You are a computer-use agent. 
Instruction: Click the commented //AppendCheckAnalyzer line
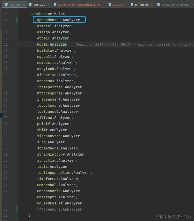click(60, 209)
